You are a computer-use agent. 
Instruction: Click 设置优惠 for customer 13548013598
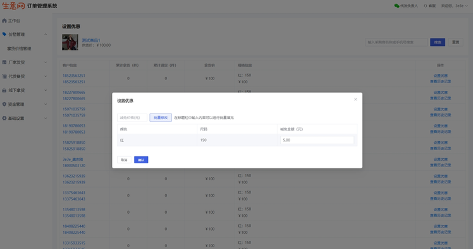click(x=440, y=210)
